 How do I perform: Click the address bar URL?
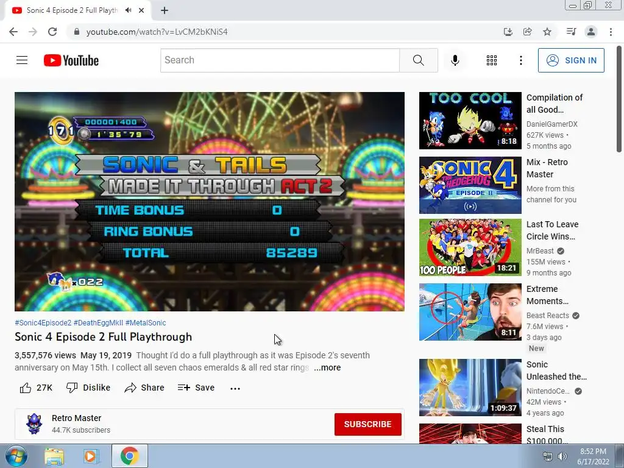(x=157, y=32)
